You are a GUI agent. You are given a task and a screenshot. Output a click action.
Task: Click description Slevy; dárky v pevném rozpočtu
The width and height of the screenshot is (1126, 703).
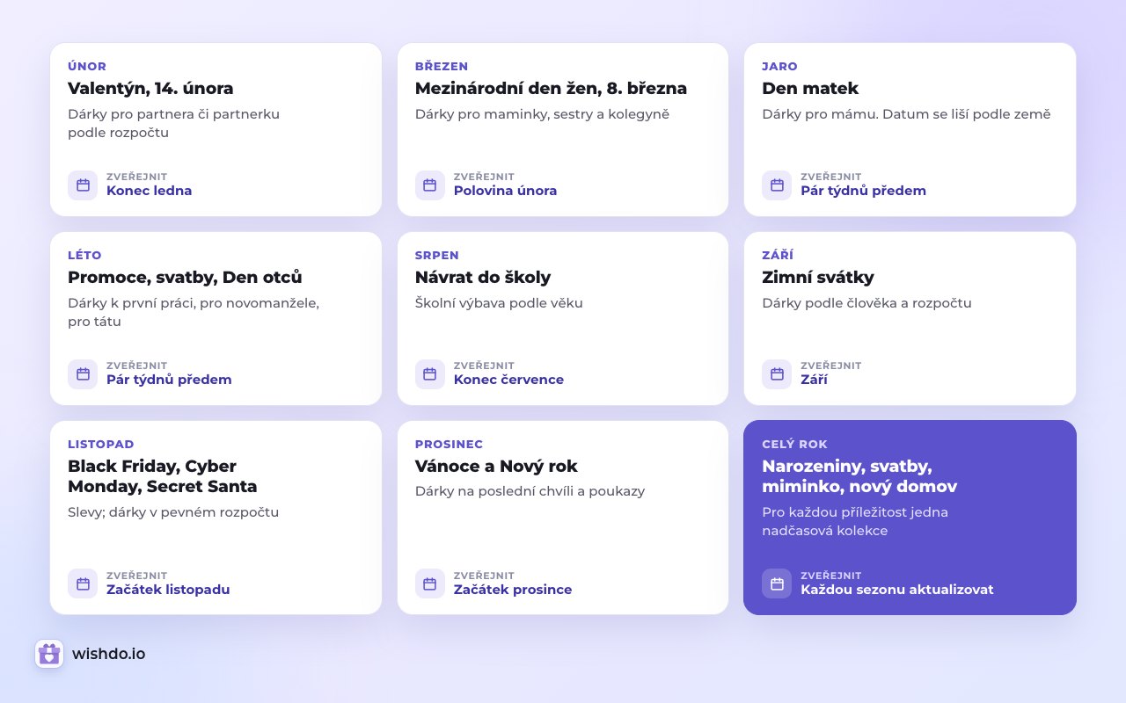173,512
